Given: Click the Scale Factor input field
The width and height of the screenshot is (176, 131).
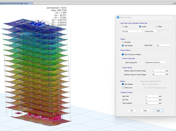Looking at the screenshot, I should click(163, 45).
